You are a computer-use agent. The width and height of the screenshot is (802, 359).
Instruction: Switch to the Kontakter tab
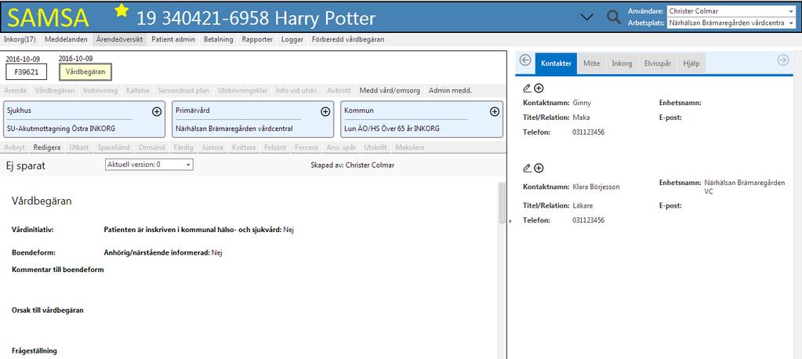tap(556, 64)
